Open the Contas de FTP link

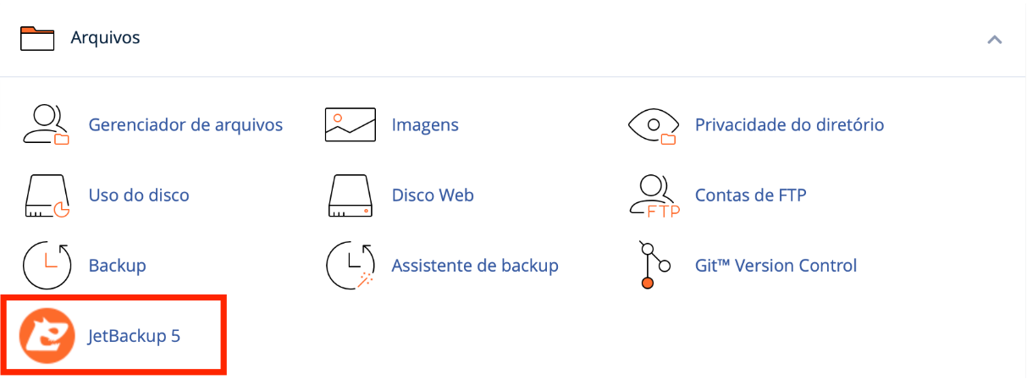click(x=750, y=195)
